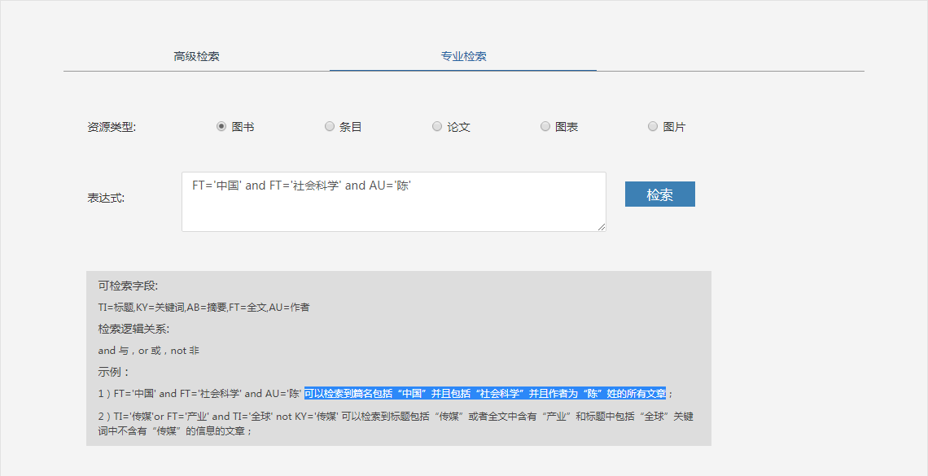This screenshot has height=476, width=928.
Task: Select the 论文 resource type option
Action: (x=437, y=126)
